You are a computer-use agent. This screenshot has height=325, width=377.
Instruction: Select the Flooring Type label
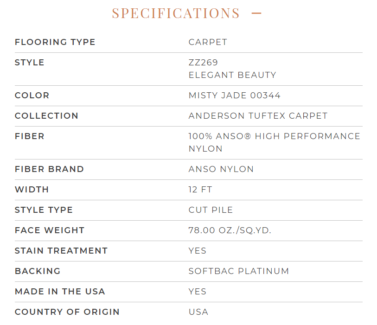point(55,42)
